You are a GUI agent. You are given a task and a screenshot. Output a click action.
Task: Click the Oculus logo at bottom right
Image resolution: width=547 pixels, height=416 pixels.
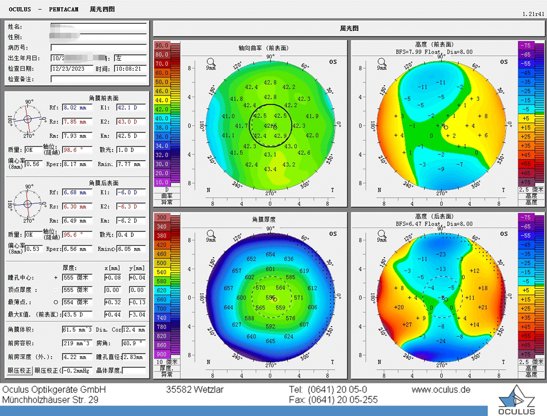tap(517, 401)
